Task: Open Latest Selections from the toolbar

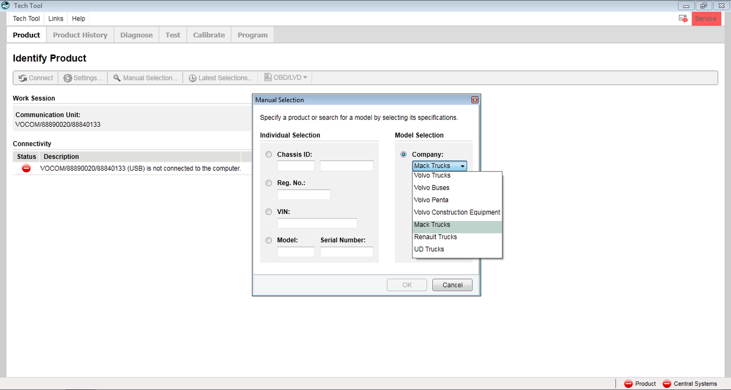Action: pyautogui.click(x=220, y=78)
